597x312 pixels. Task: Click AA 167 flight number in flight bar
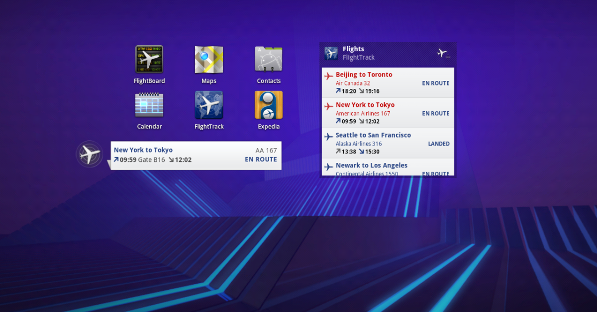266,151
